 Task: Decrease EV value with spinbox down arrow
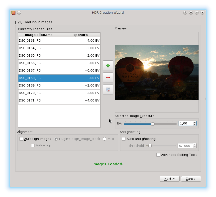tap(195, 124)
